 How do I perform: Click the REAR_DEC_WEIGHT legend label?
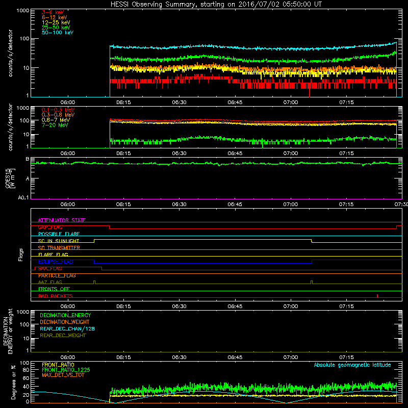coord(63,336)
